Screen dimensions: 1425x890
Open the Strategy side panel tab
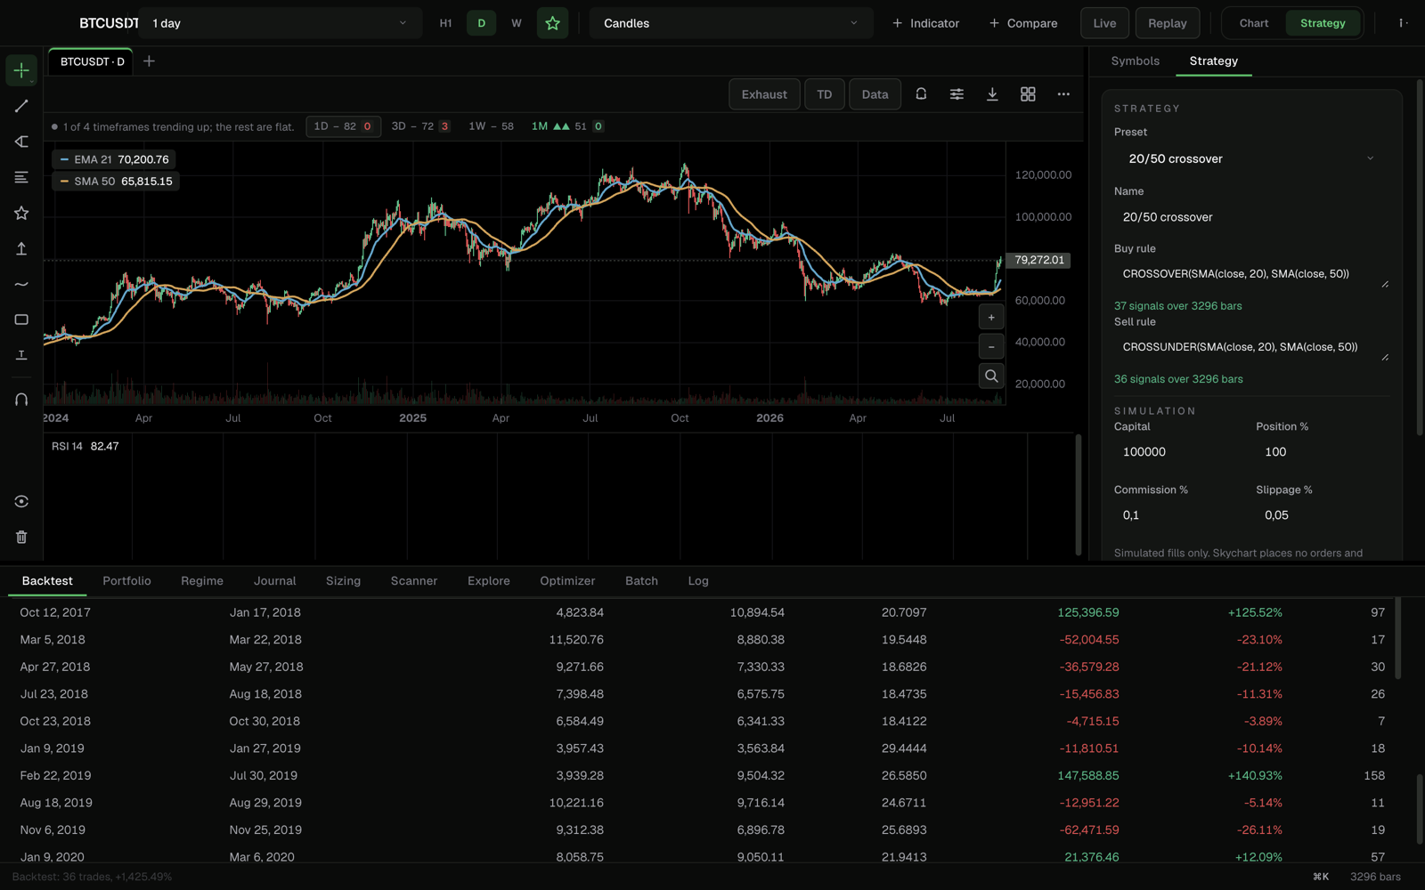click(1213, 61)
